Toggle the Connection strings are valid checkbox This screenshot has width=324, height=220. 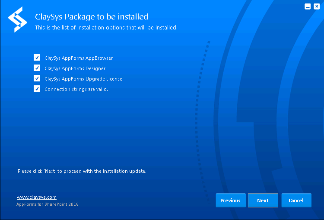pos(37,88)
